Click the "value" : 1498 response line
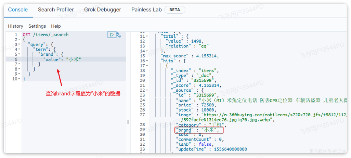The image size is (351, 158). pos(185,41)
